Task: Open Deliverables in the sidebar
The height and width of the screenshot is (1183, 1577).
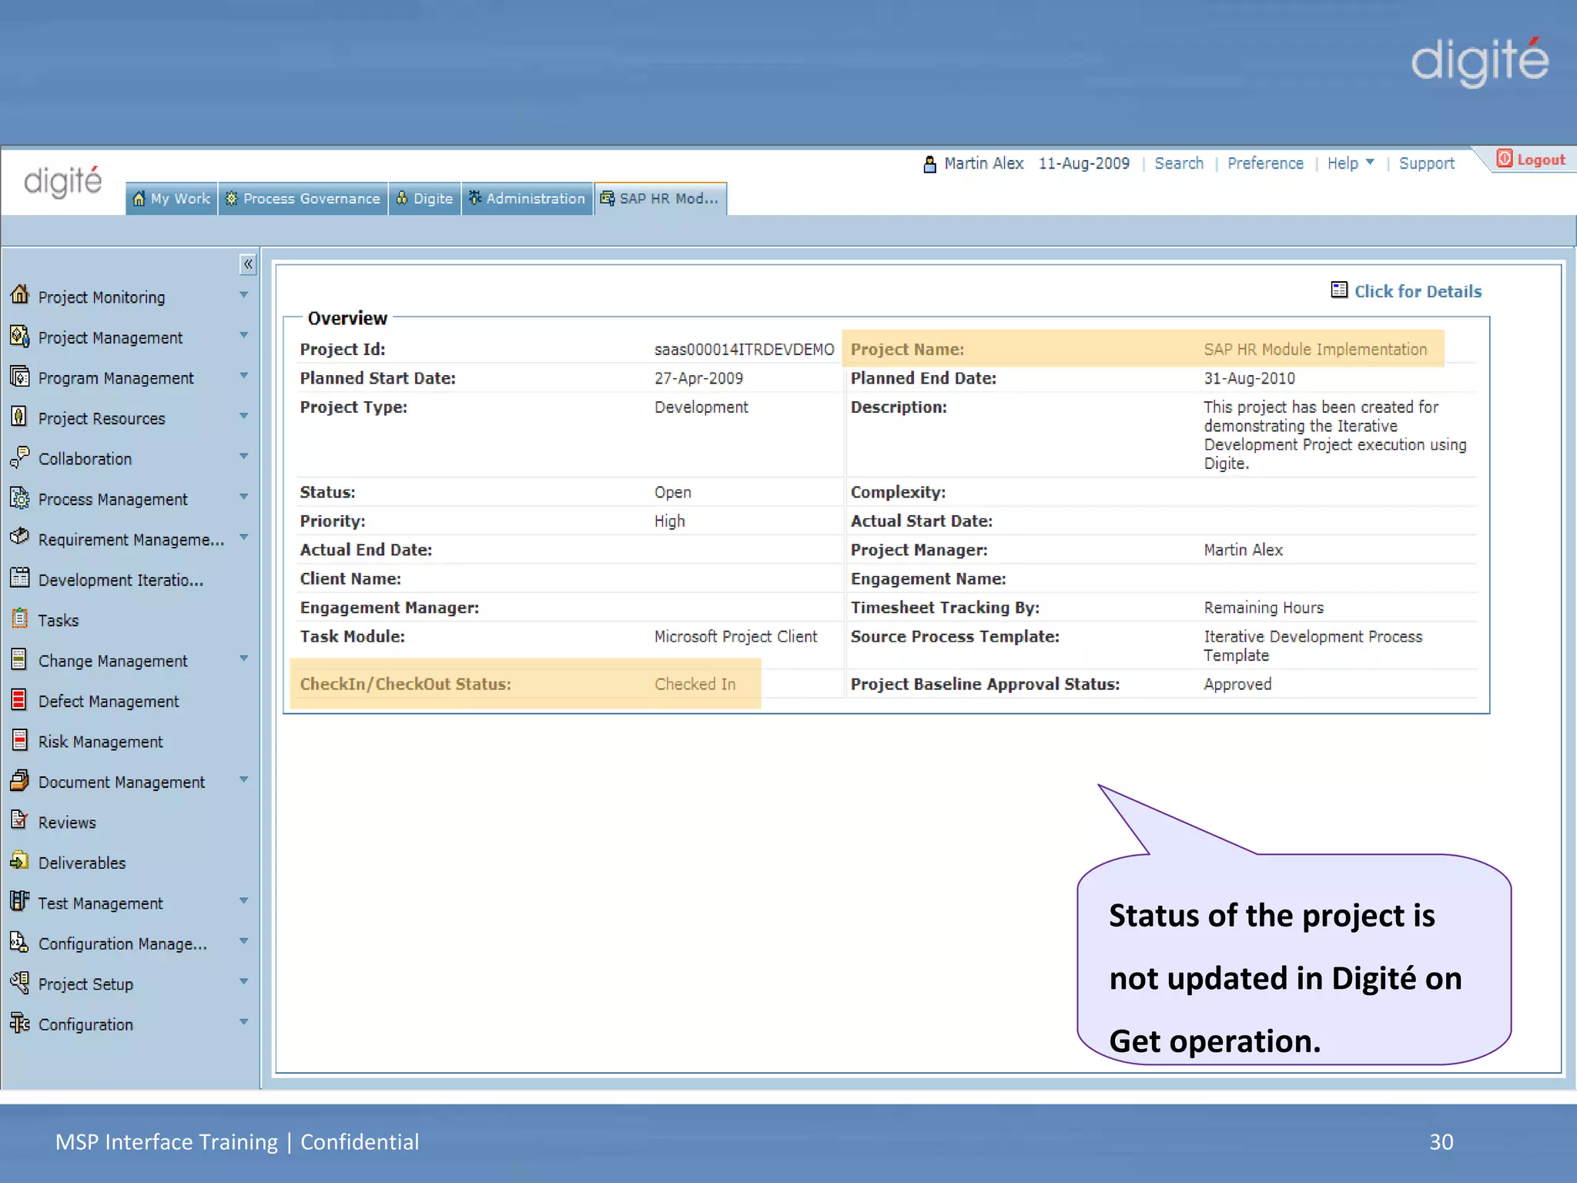Action: pos(82,863)
